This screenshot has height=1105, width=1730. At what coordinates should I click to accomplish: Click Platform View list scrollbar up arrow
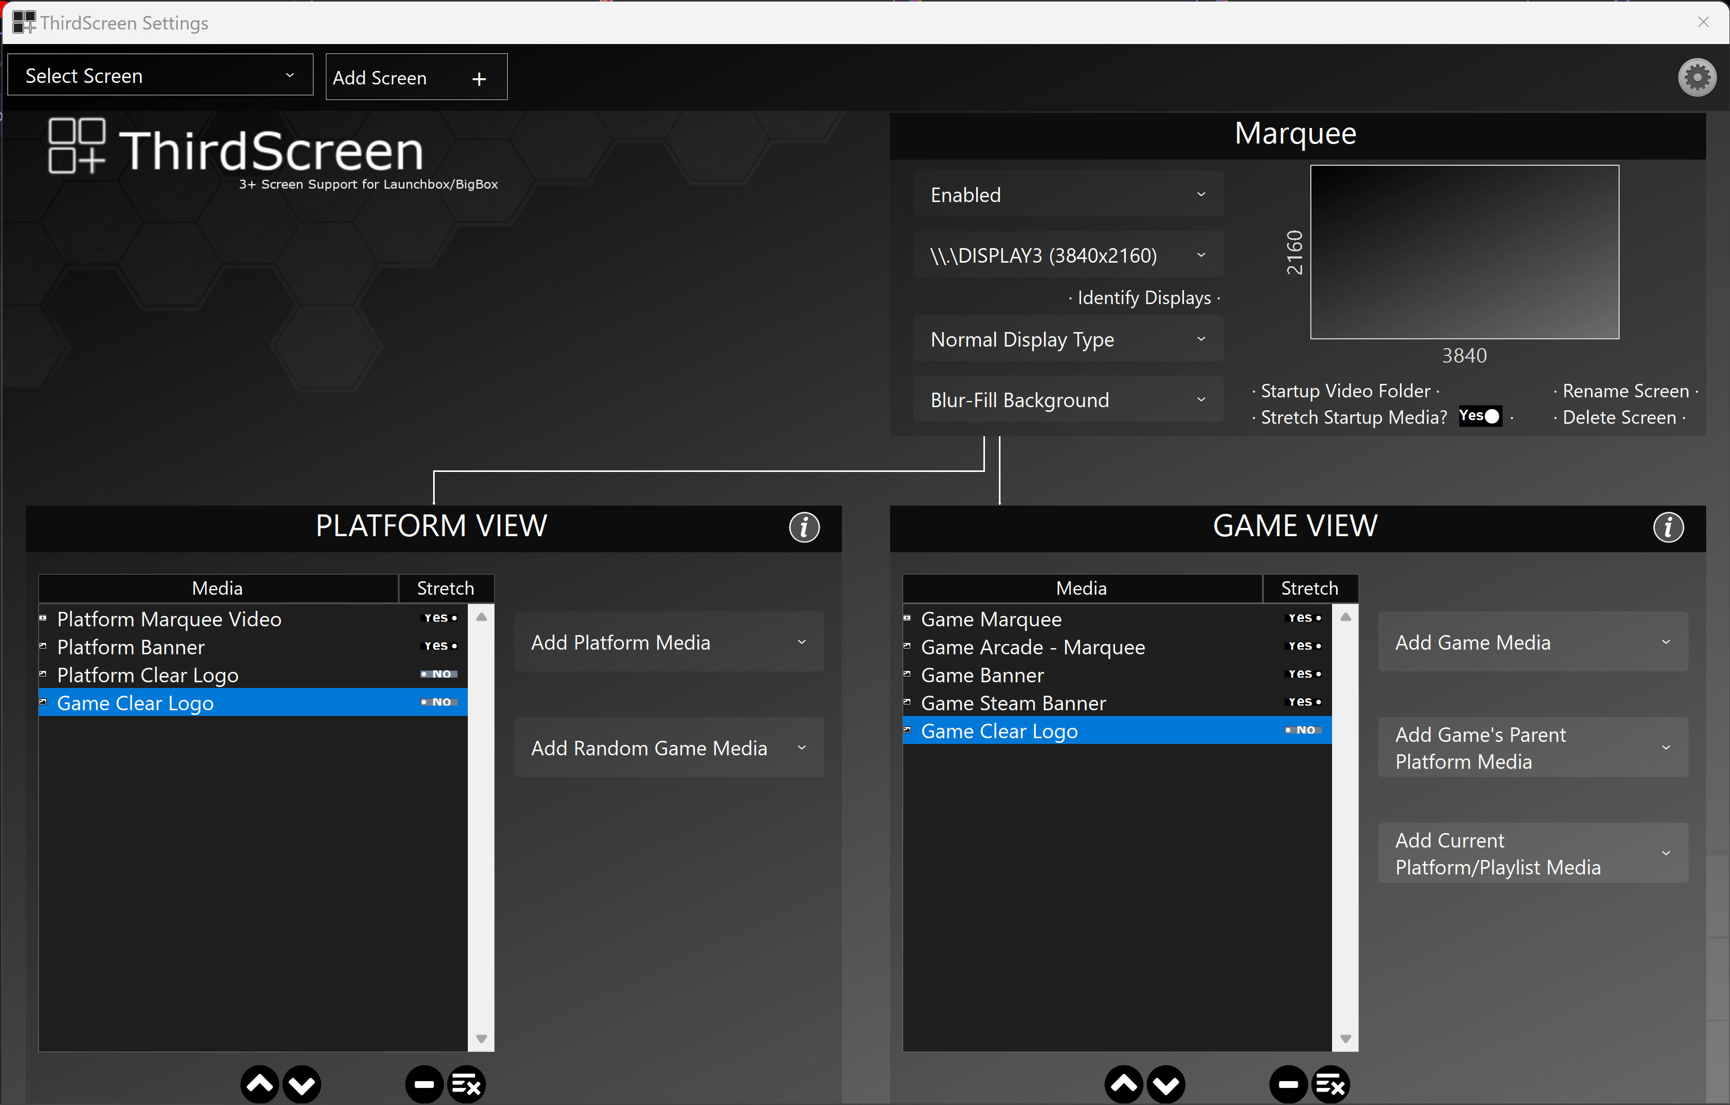click(481, 617)
